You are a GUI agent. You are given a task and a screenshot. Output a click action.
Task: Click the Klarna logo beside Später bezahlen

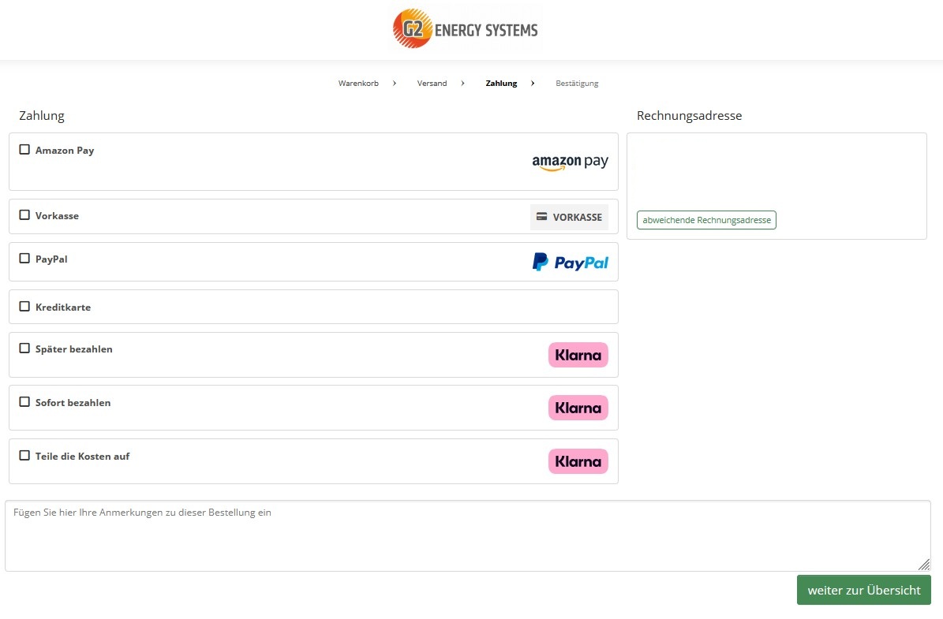tap(578, 355)
